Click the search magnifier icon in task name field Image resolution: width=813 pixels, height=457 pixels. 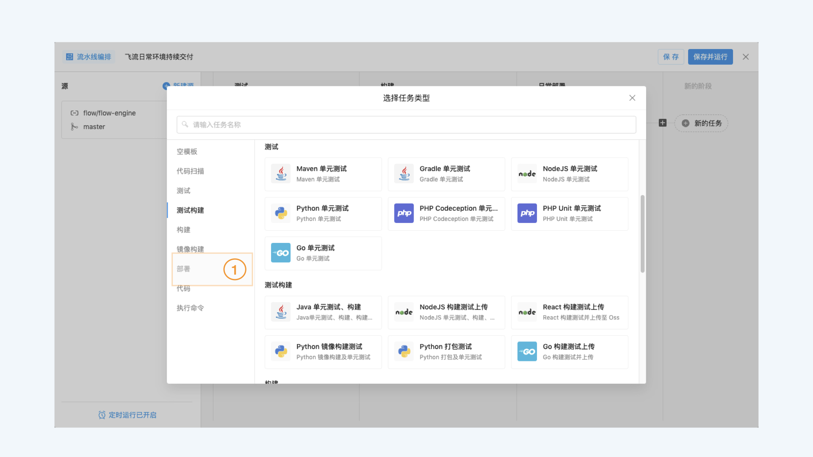(x=185, y=124)
